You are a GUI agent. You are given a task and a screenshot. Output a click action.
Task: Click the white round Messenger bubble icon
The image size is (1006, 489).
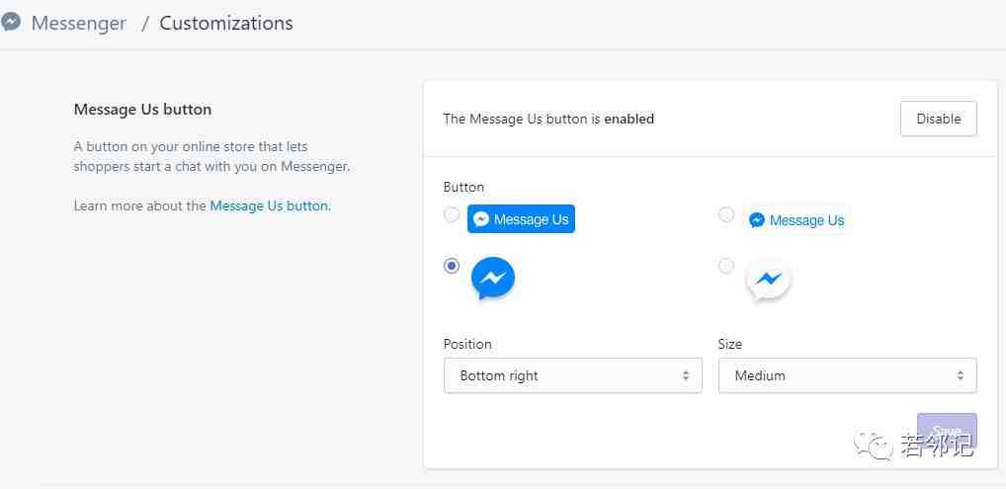(x=768, y=280)
